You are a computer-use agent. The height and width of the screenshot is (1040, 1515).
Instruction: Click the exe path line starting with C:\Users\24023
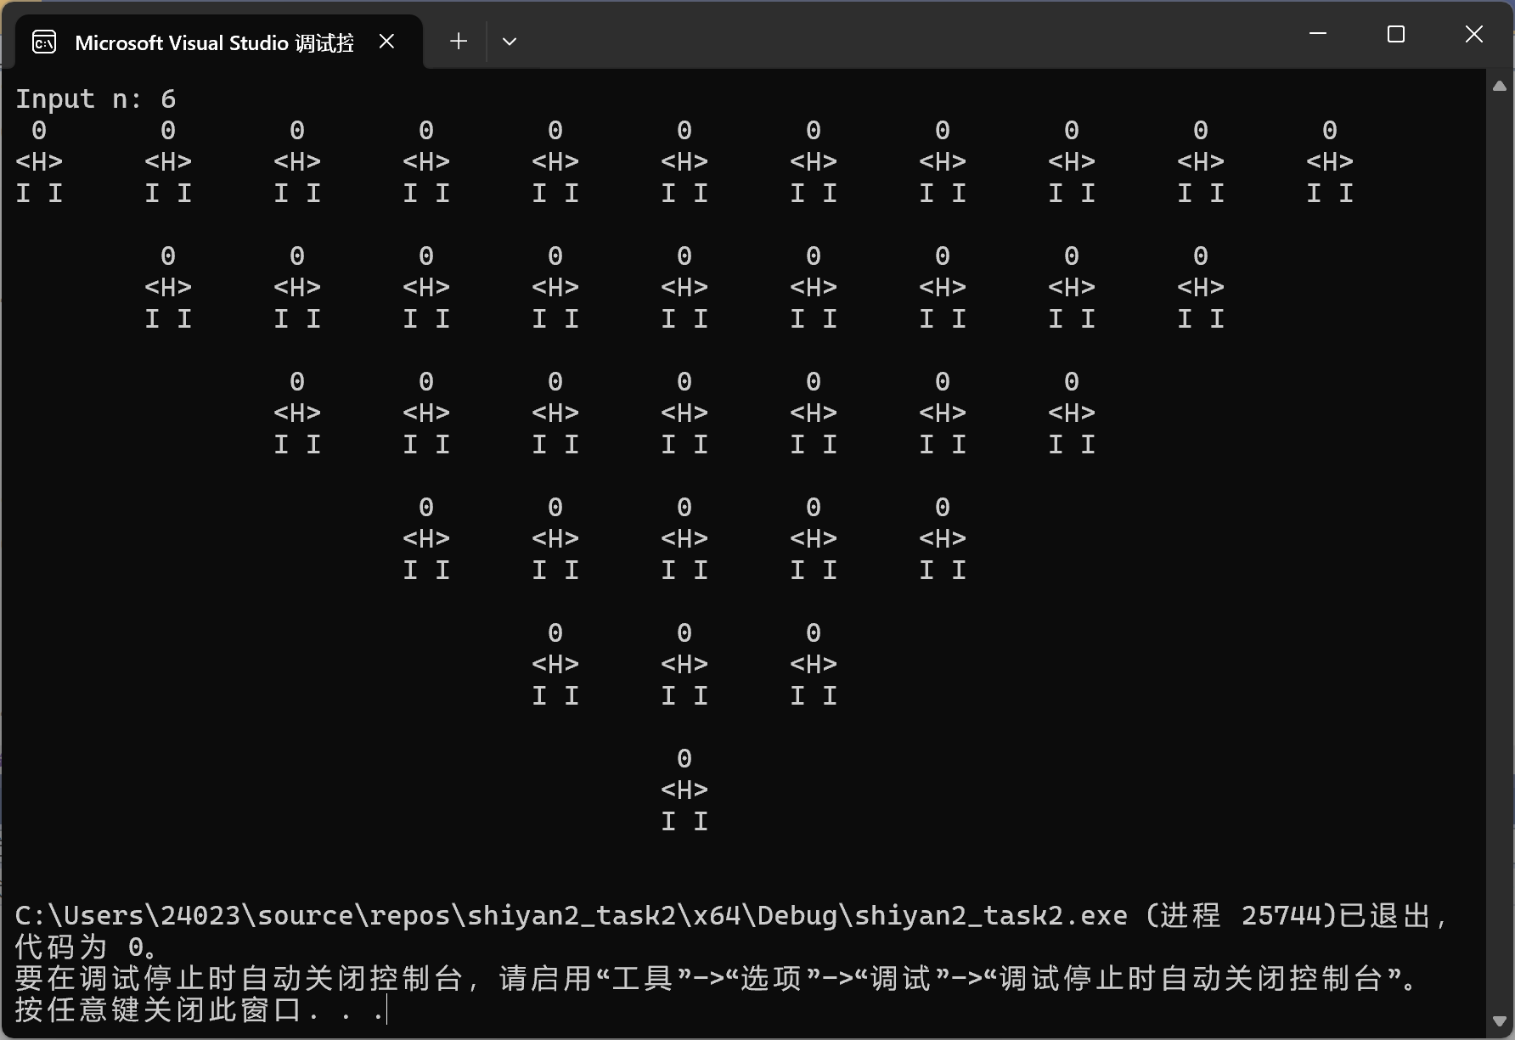pyautogui.click(x=732, y=915)
